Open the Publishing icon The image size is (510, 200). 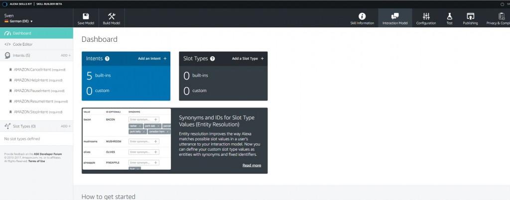470,16
